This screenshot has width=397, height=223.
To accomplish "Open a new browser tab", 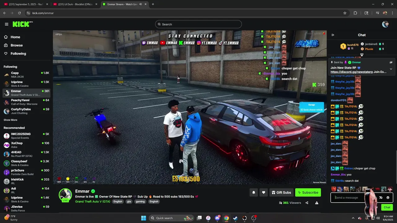I will point(153,4).
